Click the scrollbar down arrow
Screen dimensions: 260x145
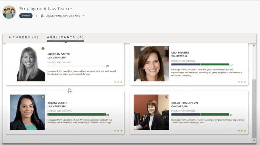(x=254, y=141)
